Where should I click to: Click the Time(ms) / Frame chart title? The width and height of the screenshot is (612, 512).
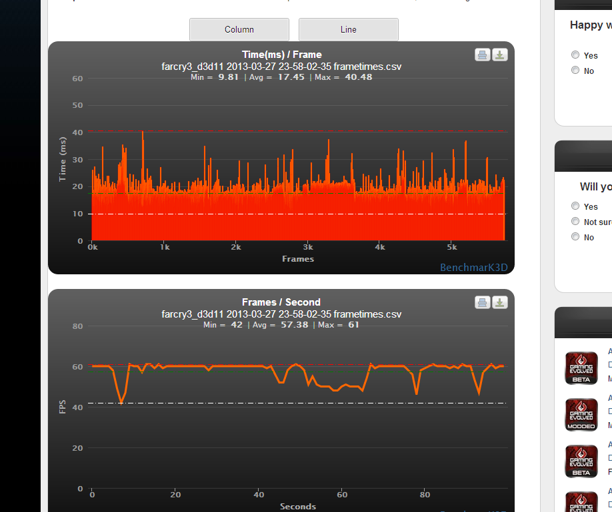pyautogui.click(x=282, y=55)
